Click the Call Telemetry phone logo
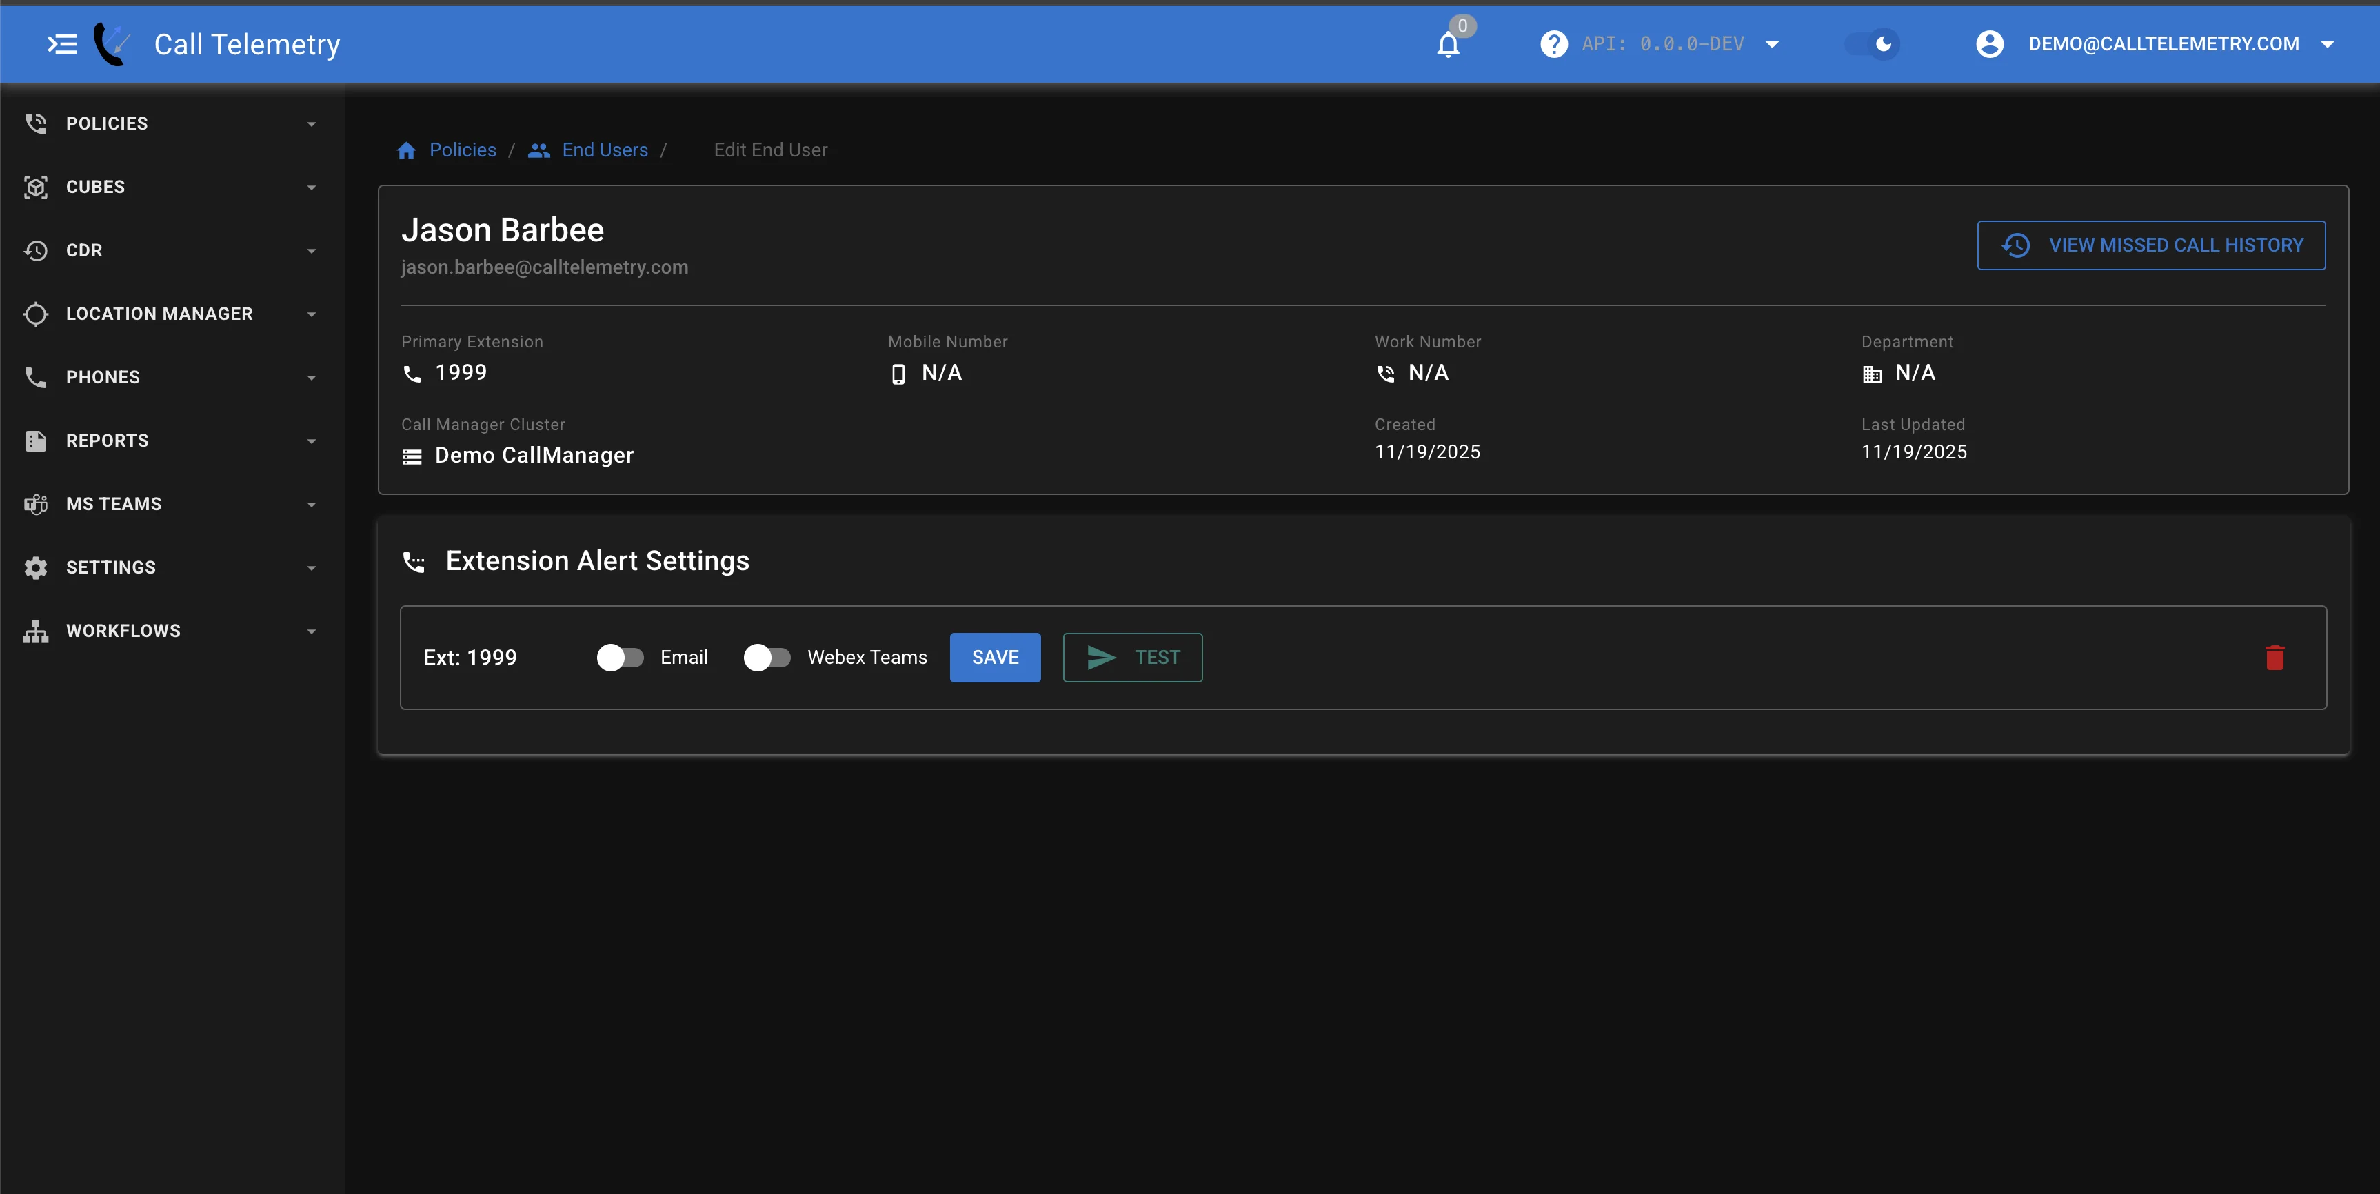 [x=112, y=44]
